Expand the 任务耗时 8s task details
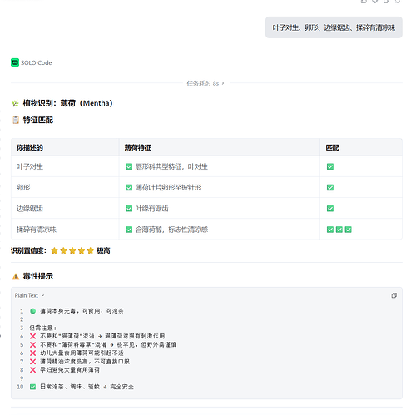The width and height of the screenshot is (416, 415). tap(206, 83)
